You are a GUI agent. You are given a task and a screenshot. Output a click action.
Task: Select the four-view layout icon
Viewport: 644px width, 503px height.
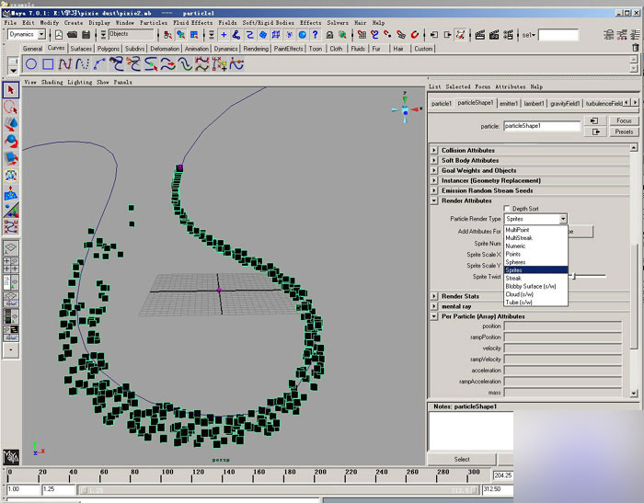point(11,265)
